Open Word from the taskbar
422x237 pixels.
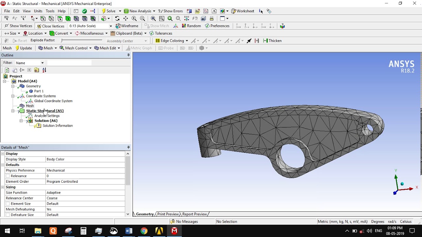pyautogui.click(x=129, y=231)
